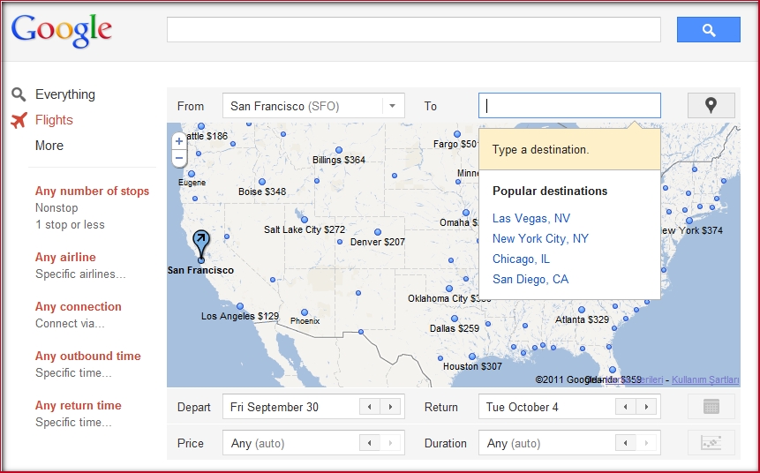
Task: Move return date to previous day
Action: tap(626, 407)
